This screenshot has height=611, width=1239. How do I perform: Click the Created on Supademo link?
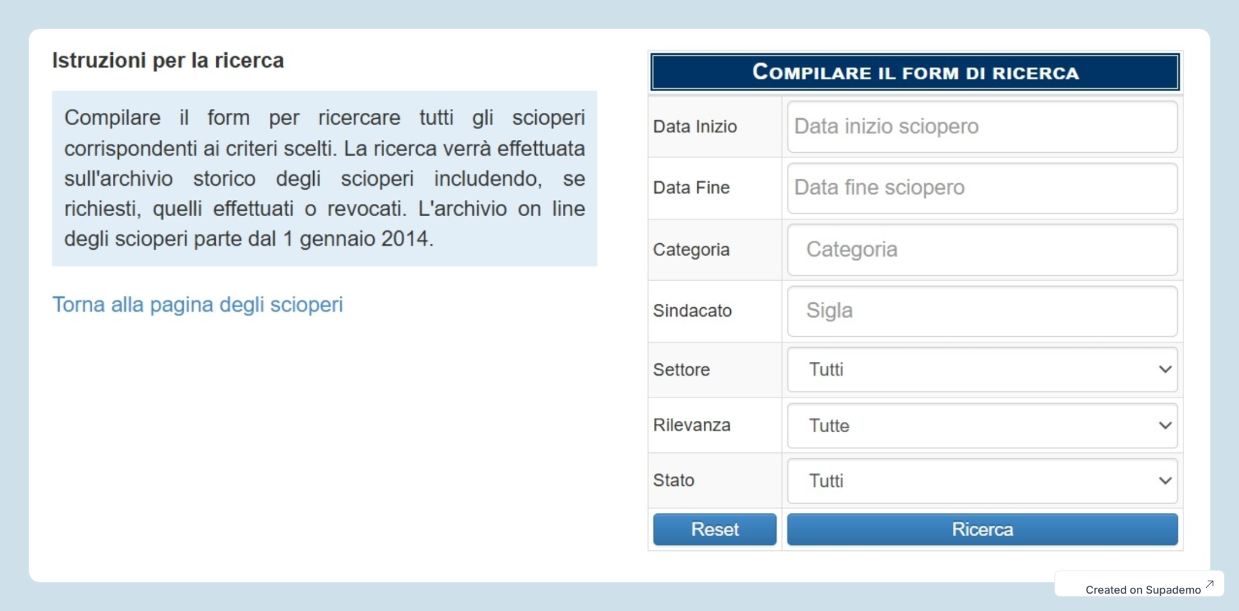tap(1142, 588)
